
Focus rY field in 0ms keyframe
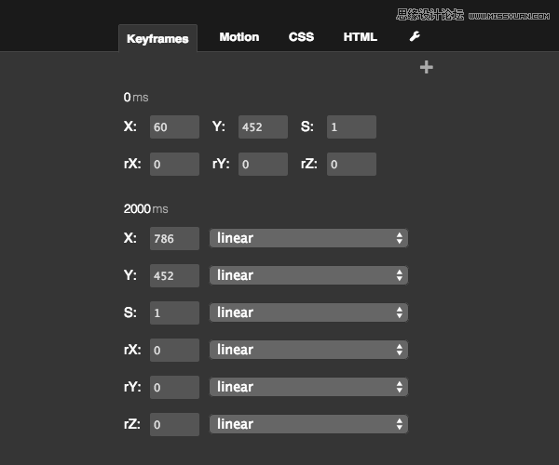pyautogui.click(x=263, y=164)
